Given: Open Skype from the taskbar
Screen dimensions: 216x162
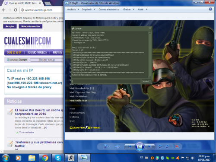Looking at the screenshot, I should click(x=58, y=158).
